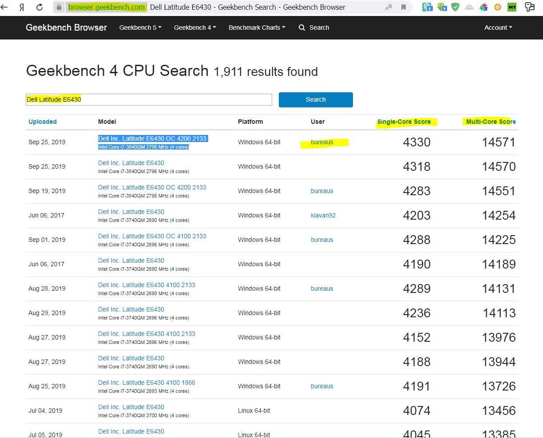Open the Latitude E6430 result scoring 4188

coord(131,358)
